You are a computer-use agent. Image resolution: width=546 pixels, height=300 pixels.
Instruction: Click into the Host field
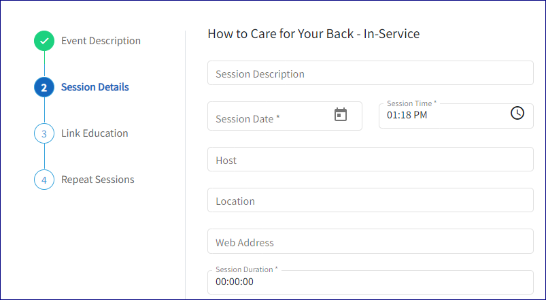tap(370, 160)
